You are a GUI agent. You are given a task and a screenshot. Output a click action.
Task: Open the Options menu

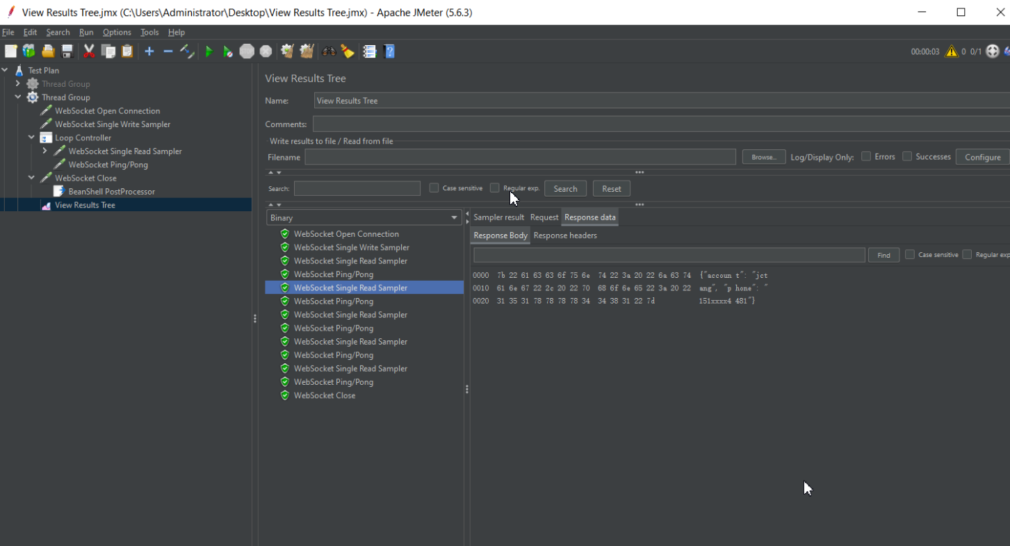click(x=117, y=32)
